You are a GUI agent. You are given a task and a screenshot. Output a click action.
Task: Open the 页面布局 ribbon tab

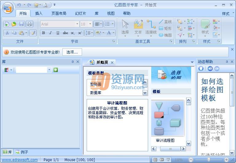click(59, 14)
